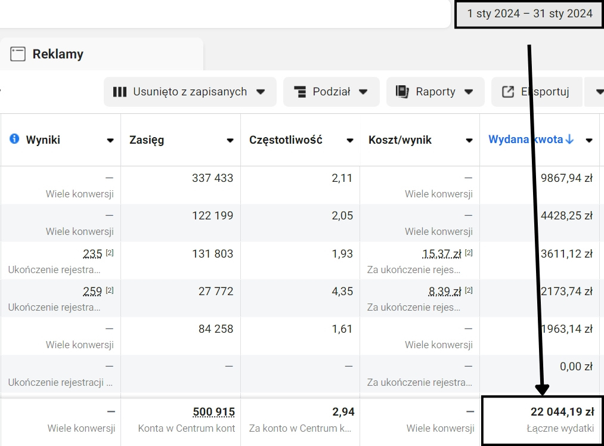Open the Wydana kwota column options arrow

point(589,140)
